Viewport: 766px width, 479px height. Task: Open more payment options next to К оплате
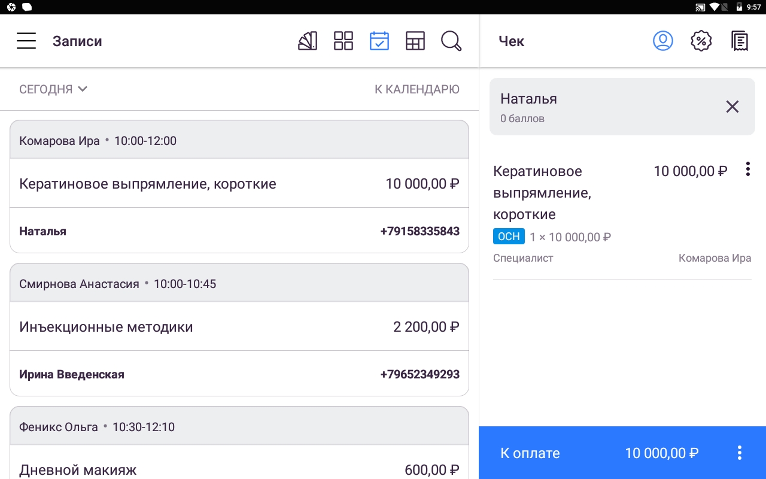(740, 453)
